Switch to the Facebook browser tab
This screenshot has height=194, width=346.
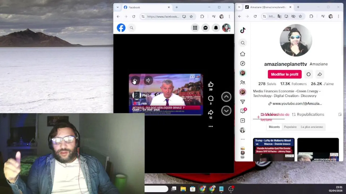pos(147,7)
